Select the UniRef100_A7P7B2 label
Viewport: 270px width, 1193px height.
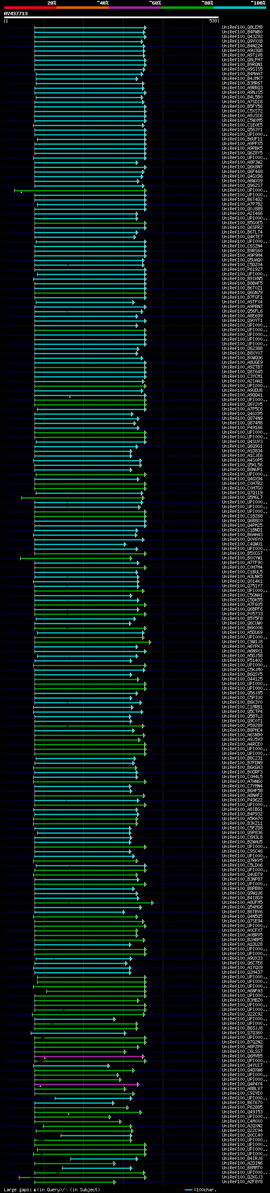click(x=242, y=204)
